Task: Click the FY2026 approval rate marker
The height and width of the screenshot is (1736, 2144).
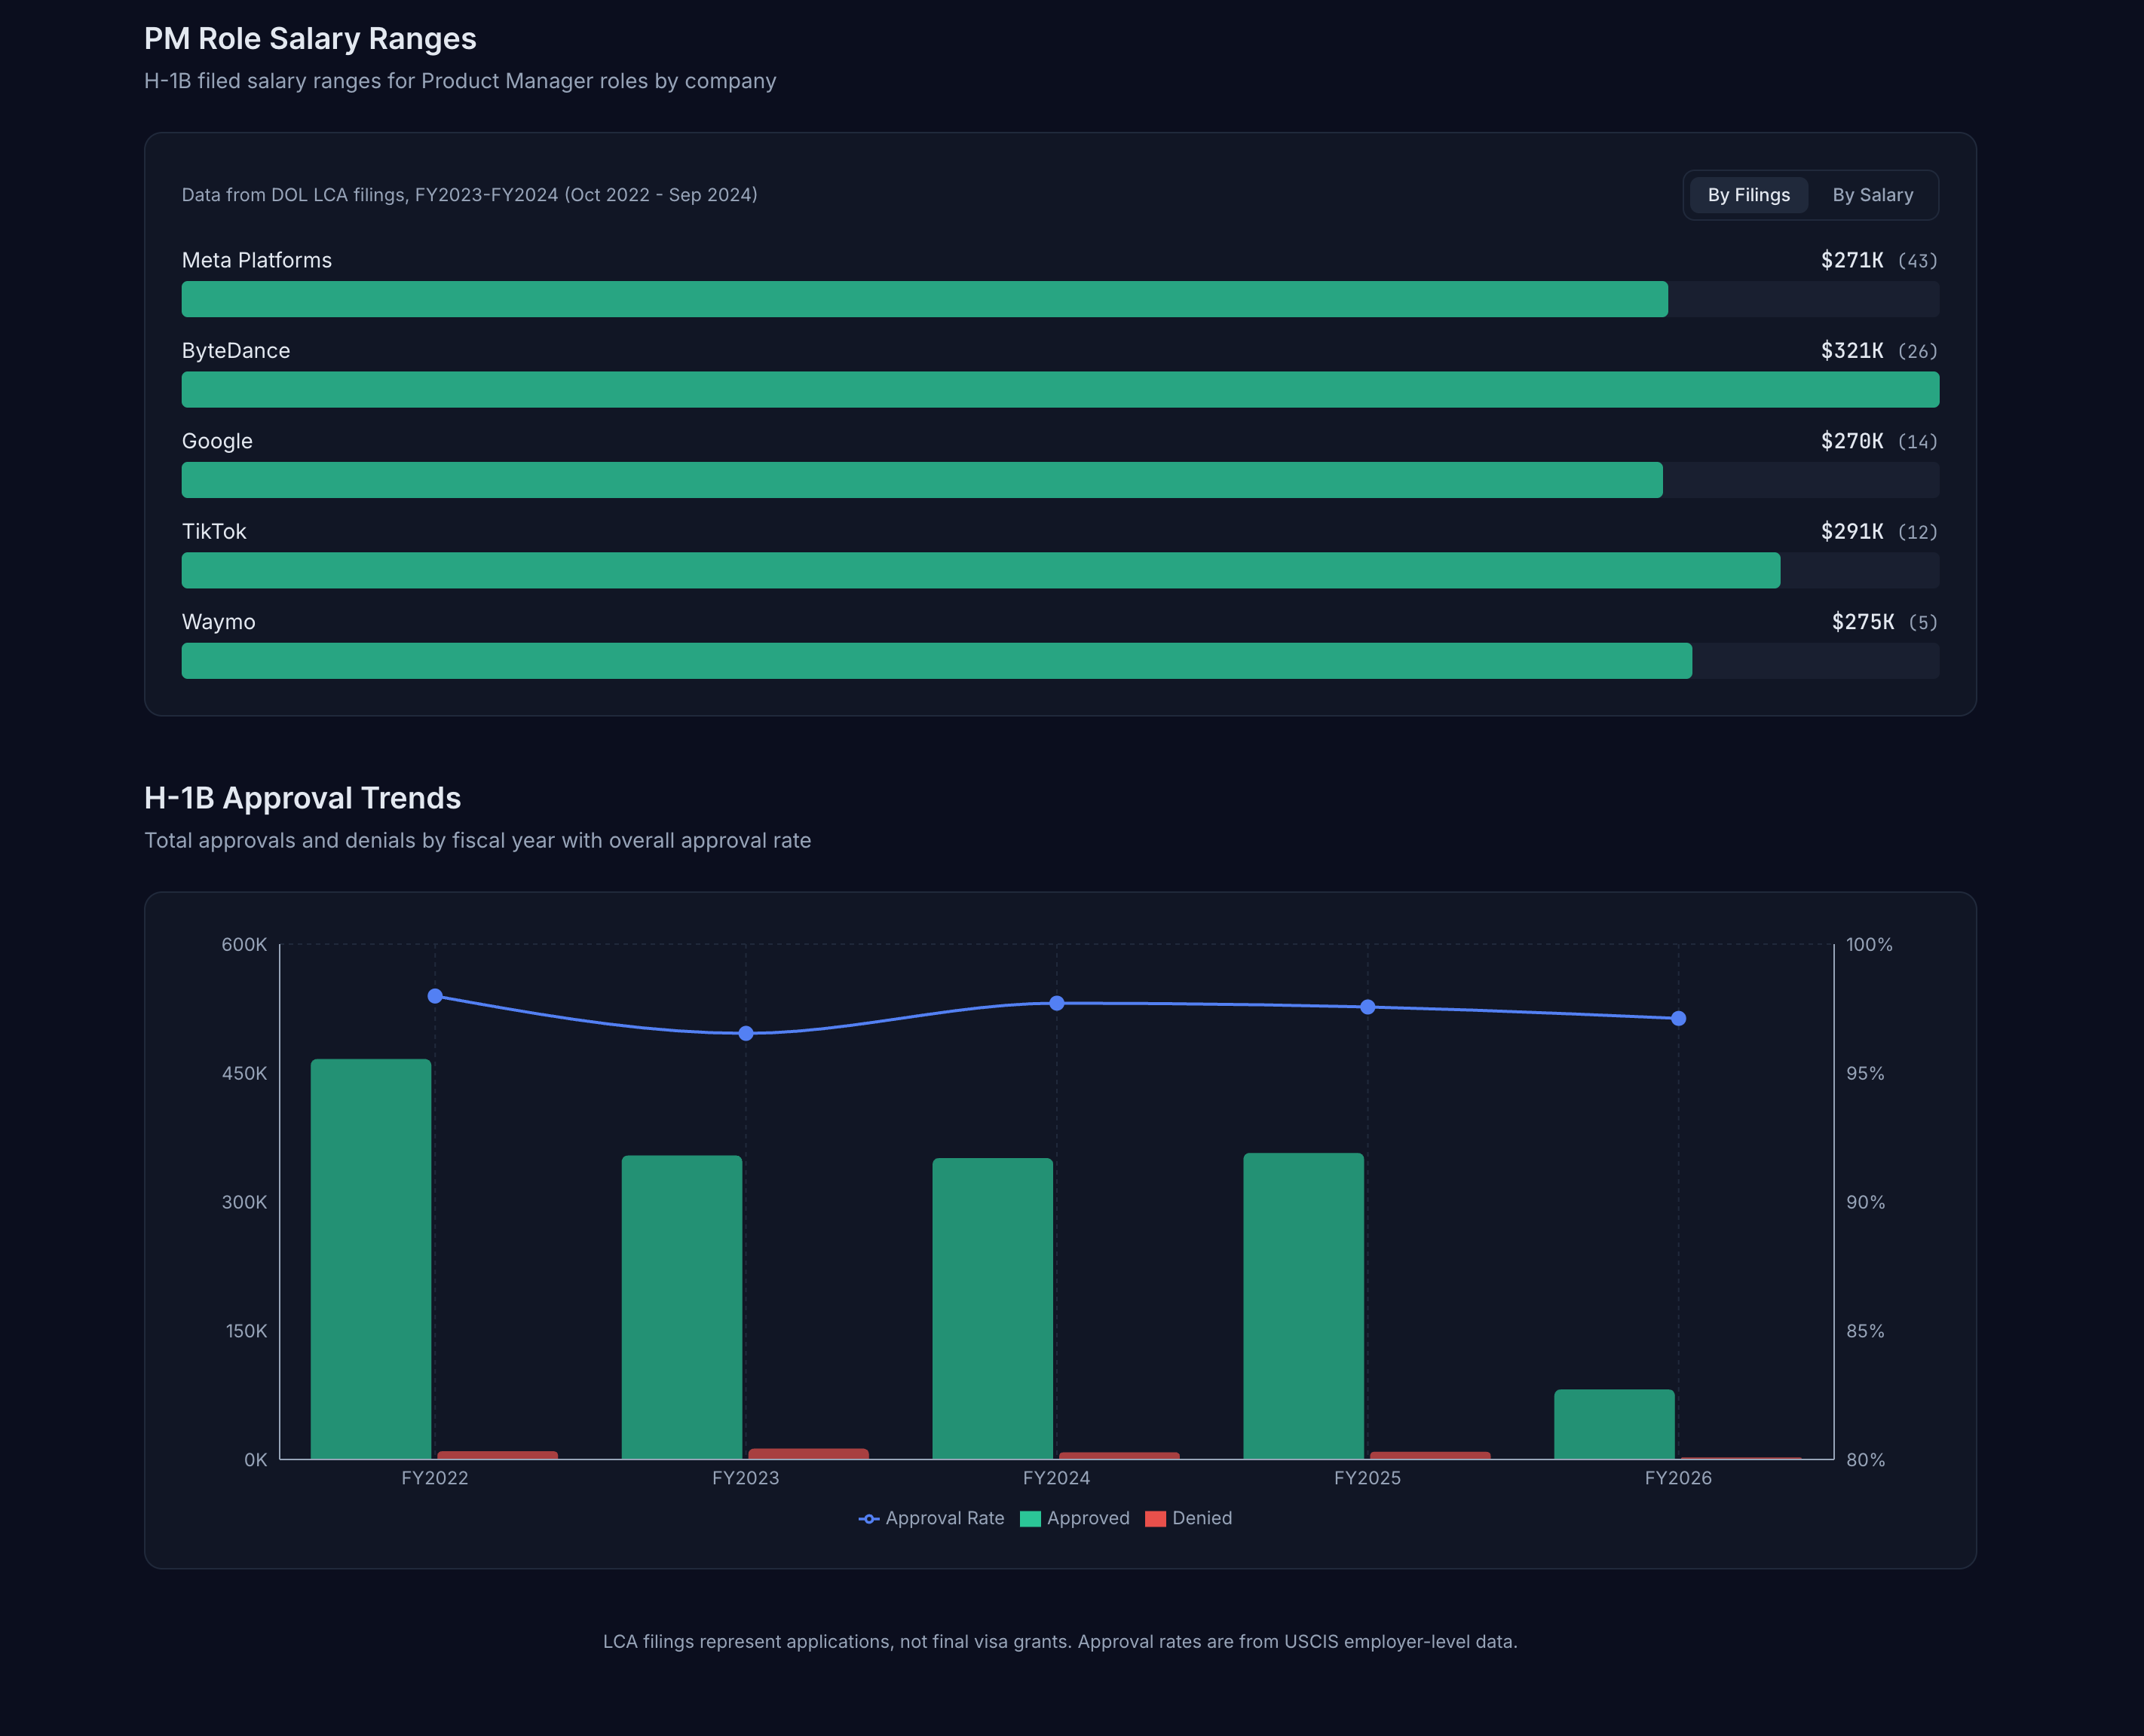Action: 1678,1018
